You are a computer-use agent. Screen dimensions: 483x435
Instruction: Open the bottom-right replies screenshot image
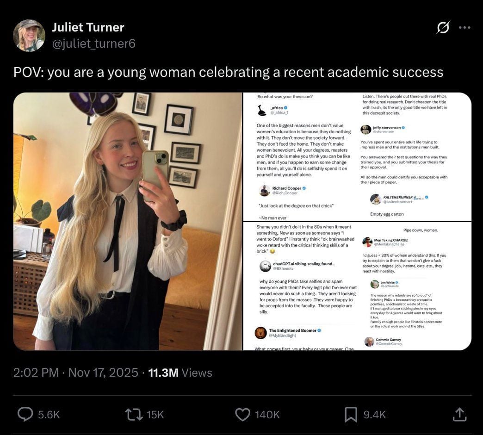(357, 286)
